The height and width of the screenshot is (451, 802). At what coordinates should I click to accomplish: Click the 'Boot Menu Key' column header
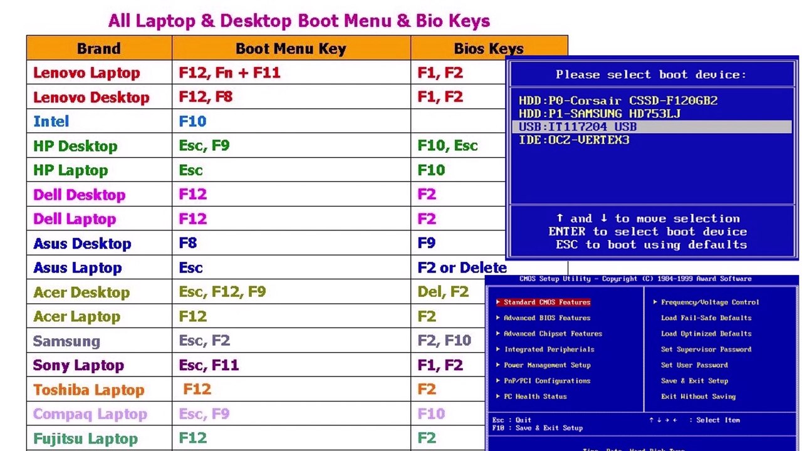pos(291,49)
